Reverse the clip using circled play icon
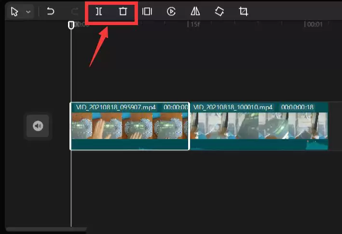The height and width of the screenshot is (234, 342). pyautogui.click(x=171, y=12)
